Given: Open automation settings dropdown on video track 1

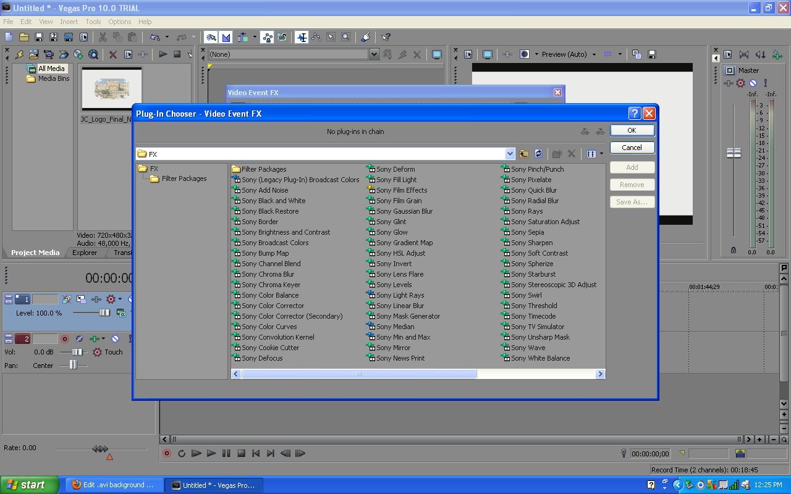Looking at the screenshot, I should click(120, 299).
